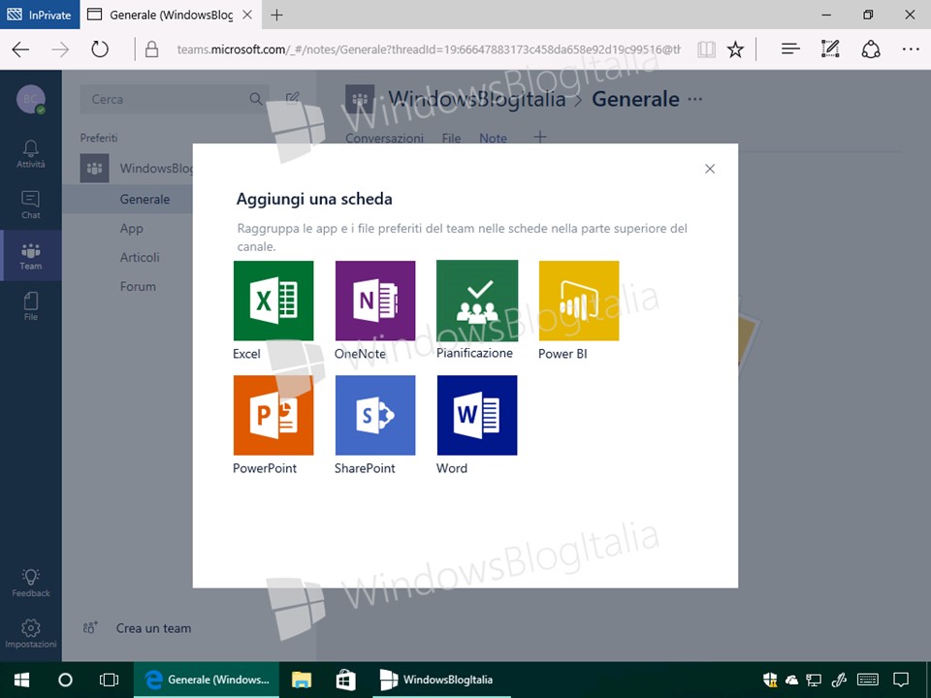
Task: Open the Generale channel in the sidebar
Action: [x=144, y=200]
